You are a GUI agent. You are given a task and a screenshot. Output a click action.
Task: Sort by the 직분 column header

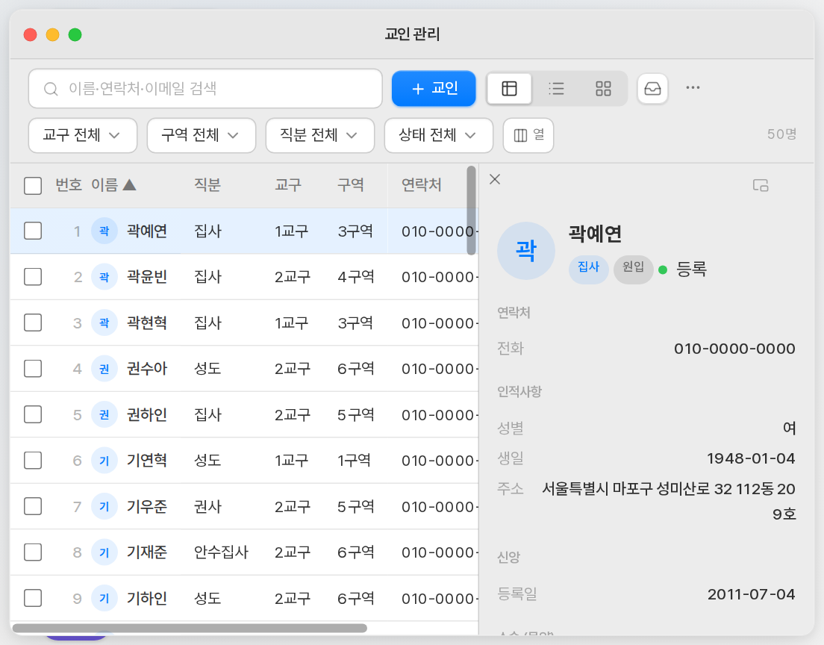(x=207, y=185)
